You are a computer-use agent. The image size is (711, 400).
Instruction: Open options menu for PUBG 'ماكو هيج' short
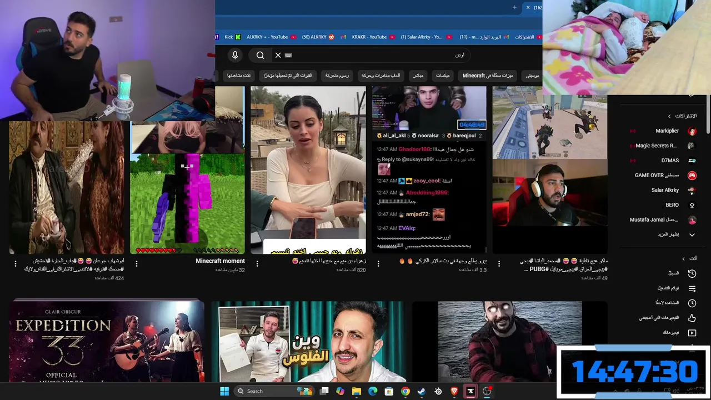(499, 263)
